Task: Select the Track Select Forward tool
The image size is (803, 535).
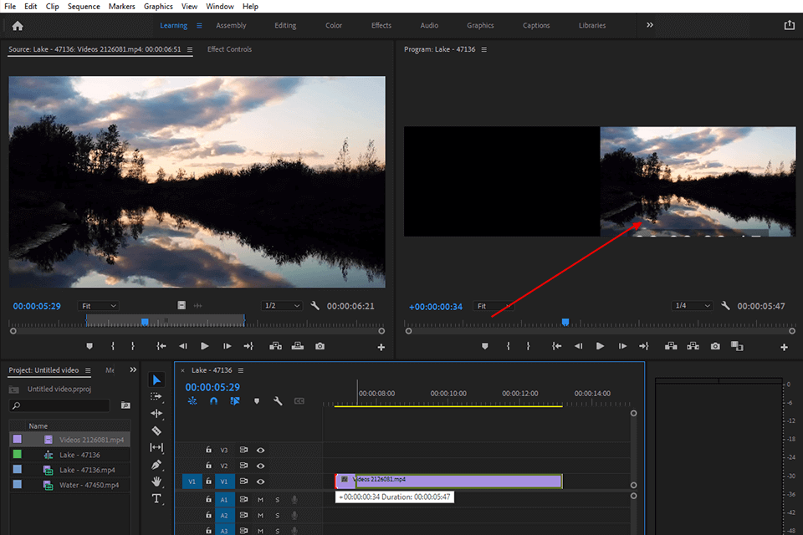Action: click(x=156, y=397)
